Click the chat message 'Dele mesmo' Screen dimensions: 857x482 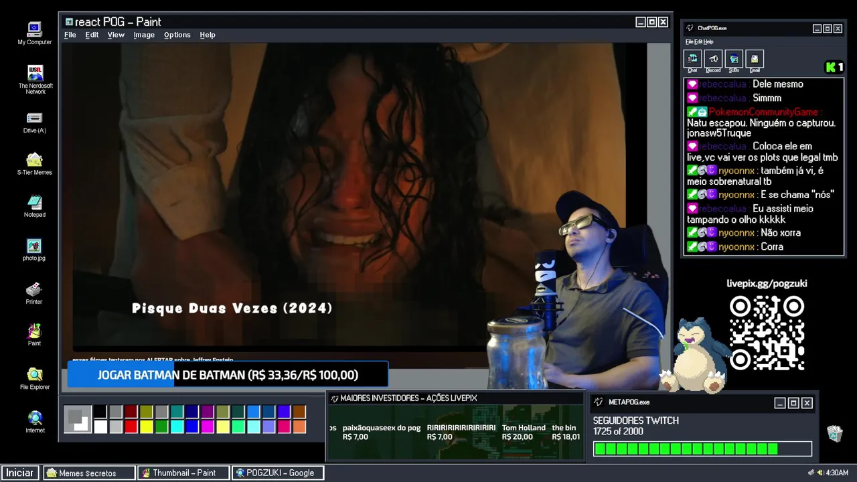tap(778, 84)
